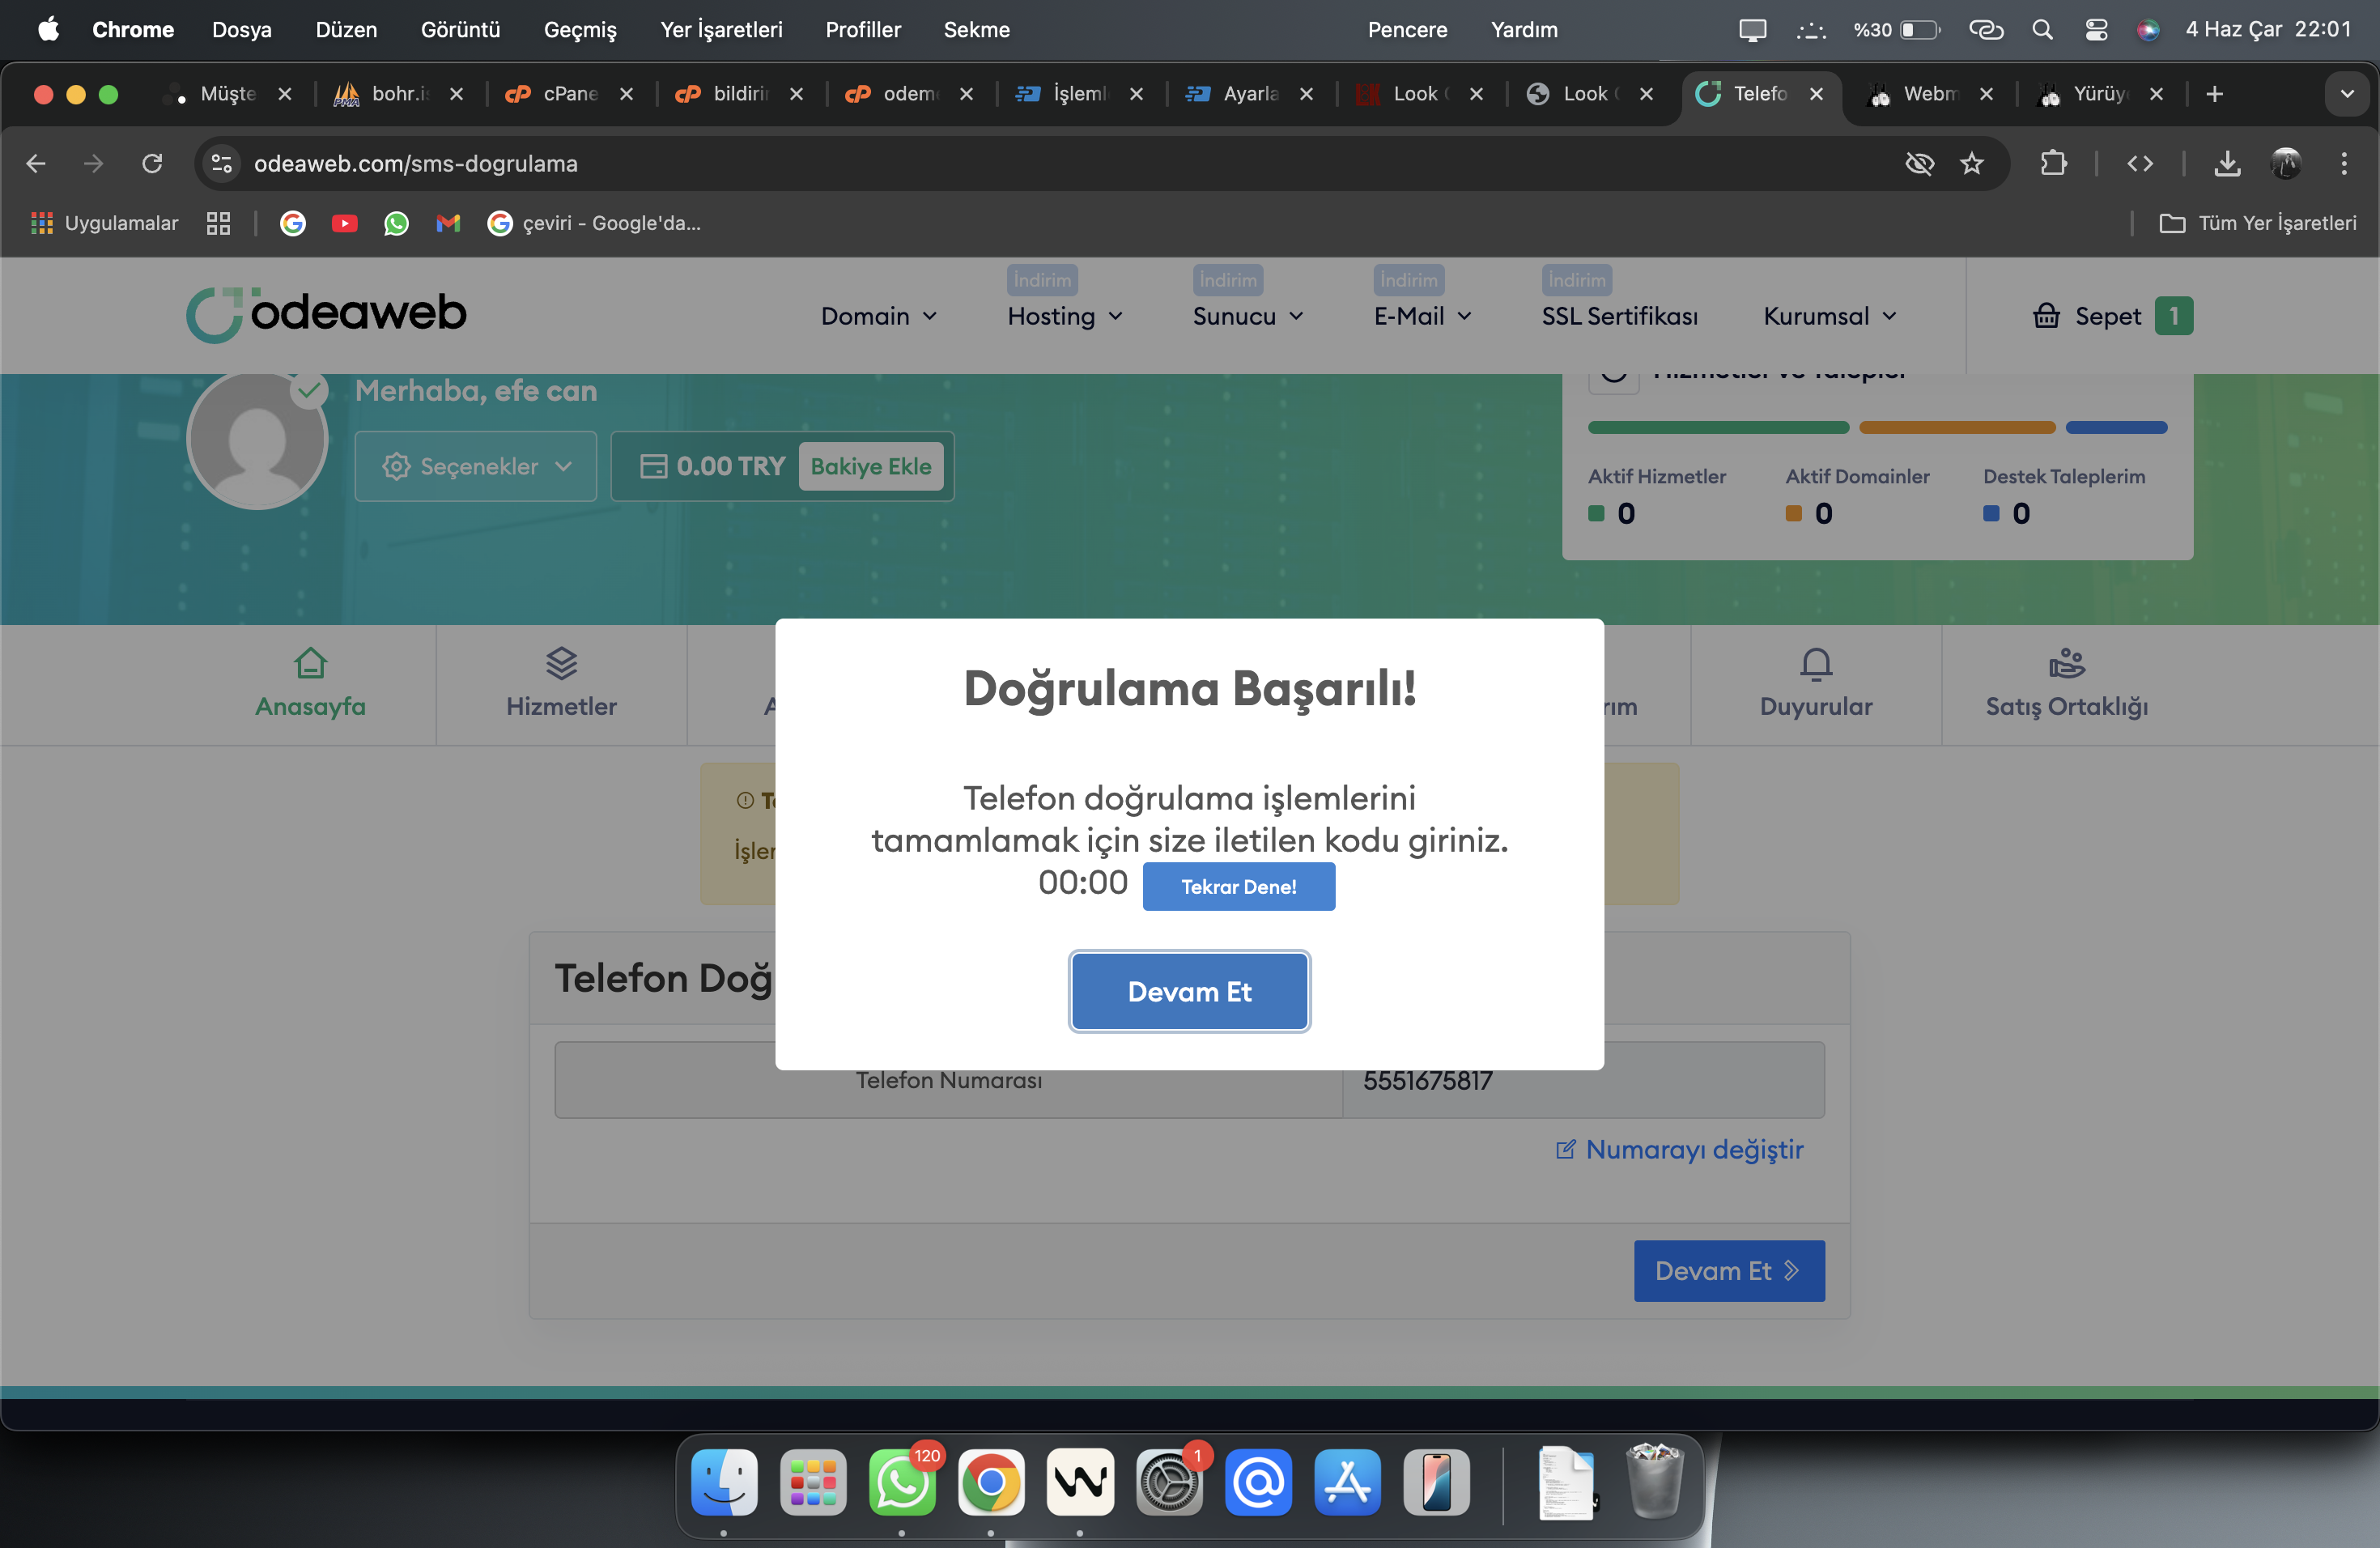This screenshot has height=1548, width=2380.
Task: Click the Numarayı değiştir link
Action: 1680,1150
